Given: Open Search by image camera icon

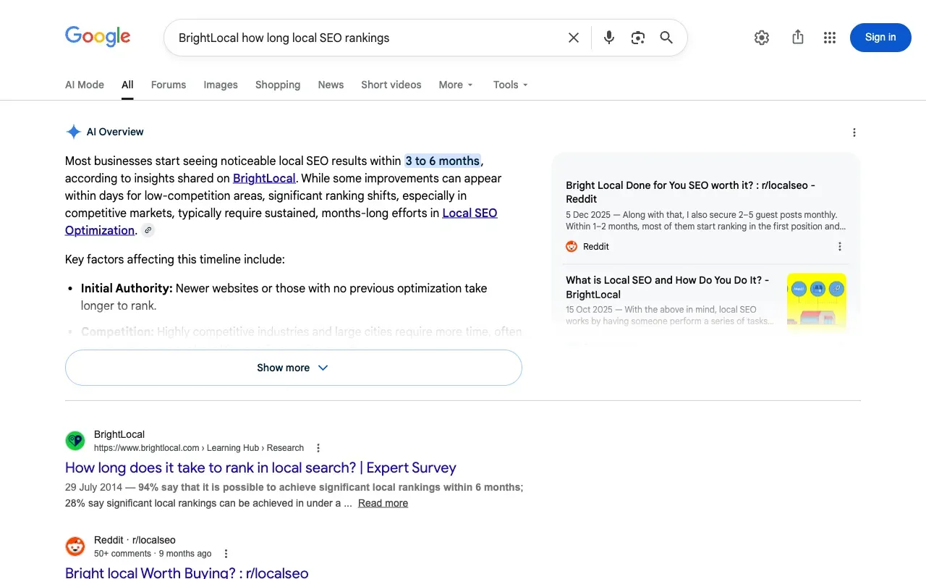Looking at the screenshot, I should [637, 38].
